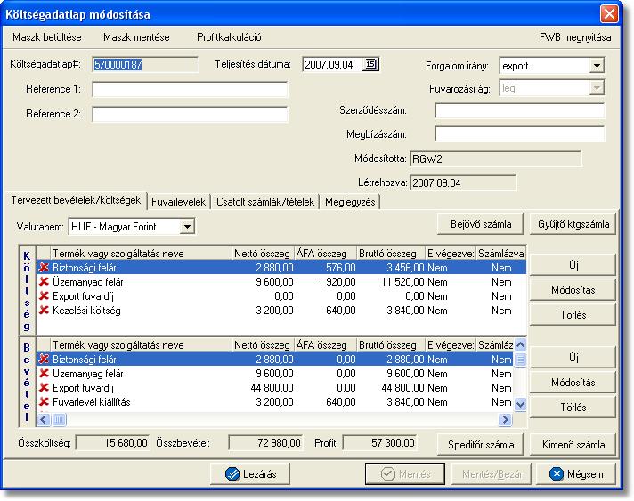
Task: Open the Megjegyzés tab
Action: tap(350, 202)
